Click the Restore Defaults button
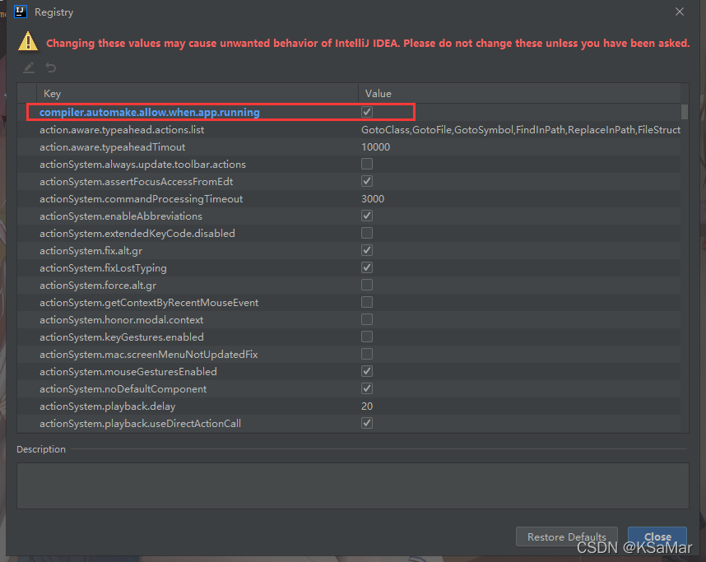 click(566, 536)
